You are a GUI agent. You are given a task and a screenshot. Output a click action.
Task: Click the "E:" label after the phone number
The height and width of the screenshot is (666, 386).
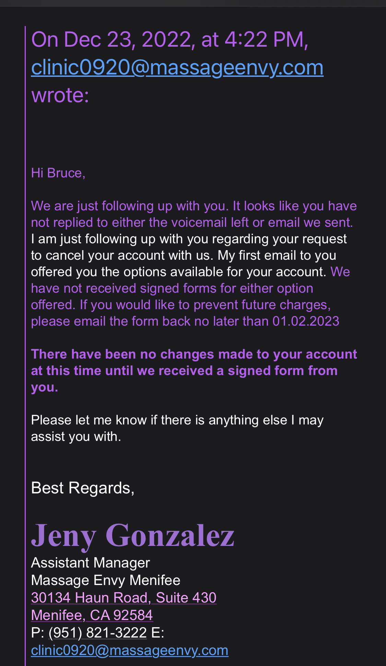pyautogui.click(x=158, y=632)
